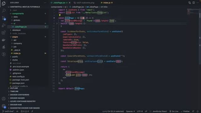
Task: Open .env.local.example file
Action: [x=21, y=67]
